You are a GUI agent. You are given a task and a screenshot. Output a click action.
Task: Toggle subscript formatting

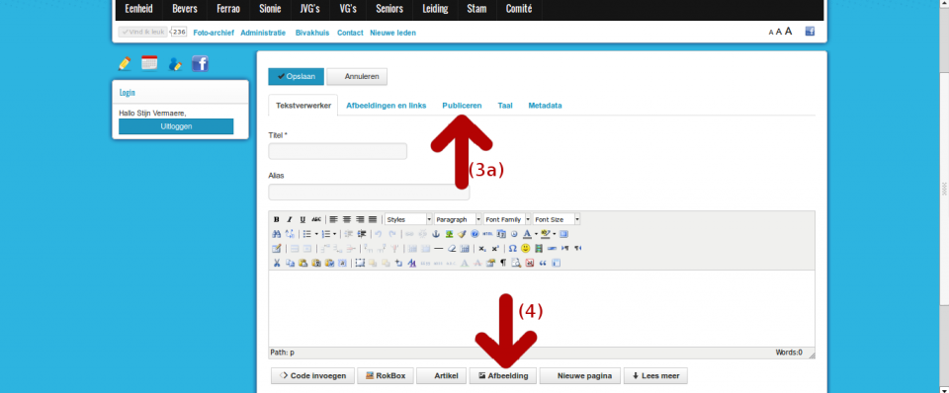[481, 249]
